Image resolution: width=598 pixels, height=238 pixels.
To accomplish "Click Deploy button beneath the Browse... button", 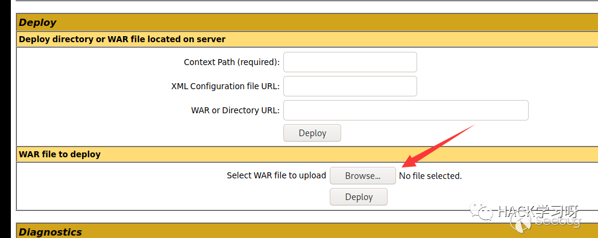I will tap(359, 197).
